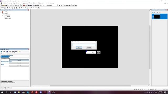
Task: Select the first "Актив" object in workspace tree
Action: [x=8, y=17]
